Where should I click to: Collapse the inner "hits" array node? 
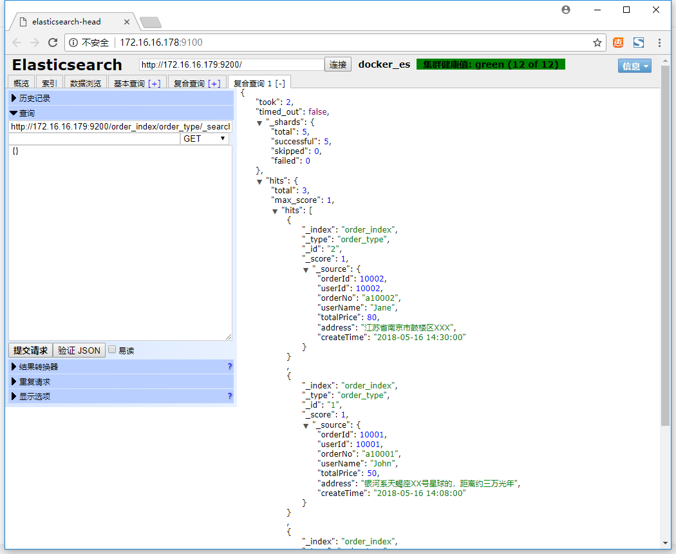pyautogui.click(x=275, y=211)
